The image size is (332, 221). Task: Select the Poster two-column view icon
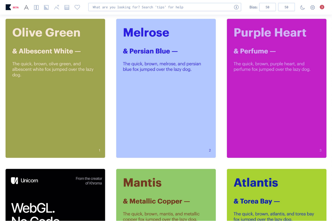[36, 7]
